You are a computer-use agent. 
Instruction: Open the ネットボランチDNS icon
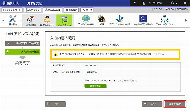click(143, 20)
